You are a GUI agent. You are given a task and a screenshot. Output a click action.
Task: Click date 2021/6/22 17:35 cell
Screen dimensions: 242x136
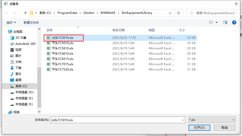click(124, 38)
